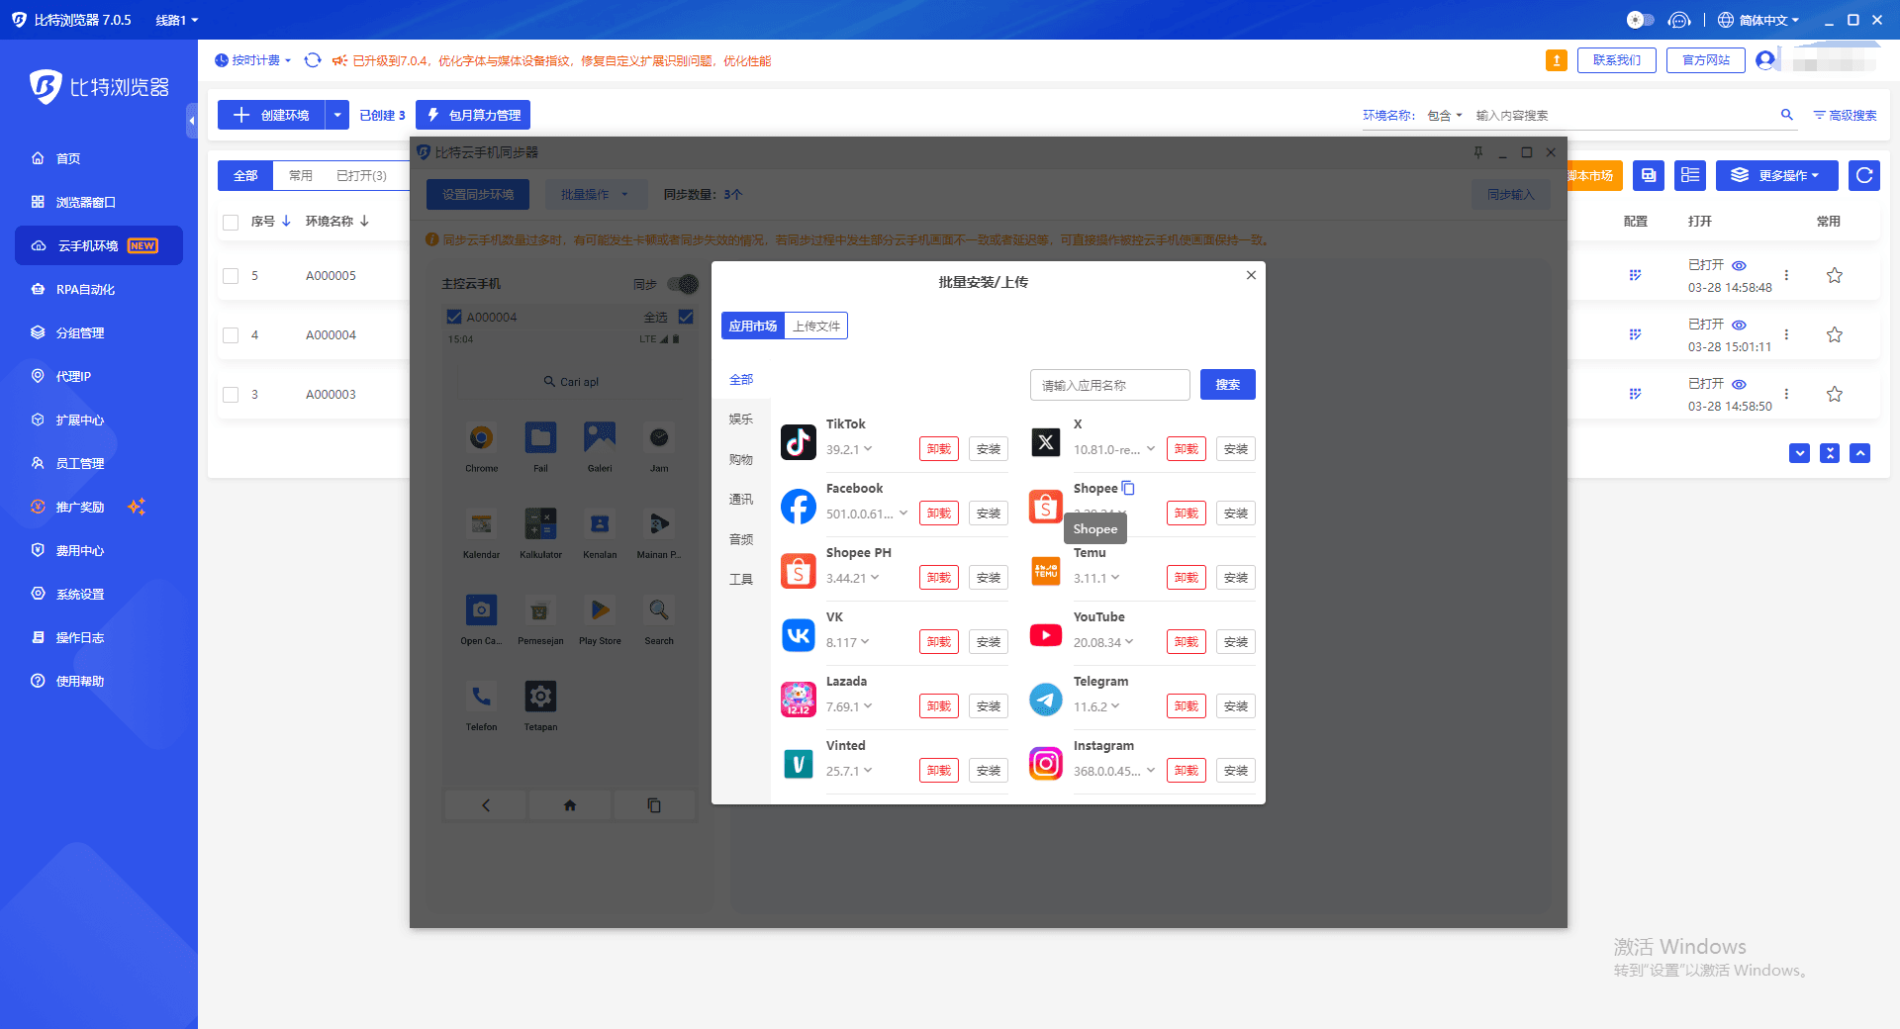Copy the Shopee app name icon

[x=1128, y=488]
